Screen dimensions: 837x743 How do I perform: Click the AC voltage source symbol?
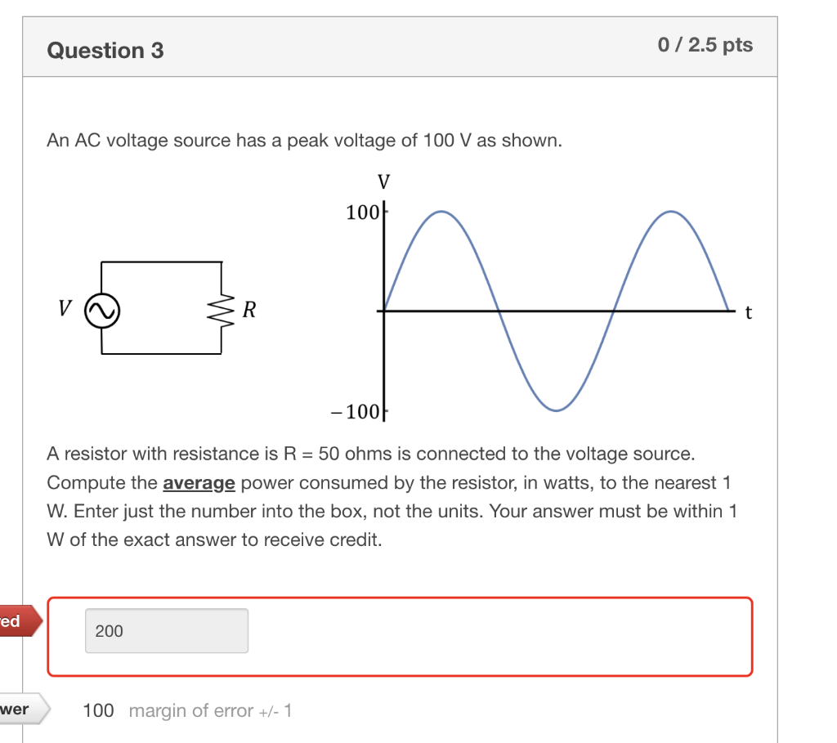tap(101, 311)
